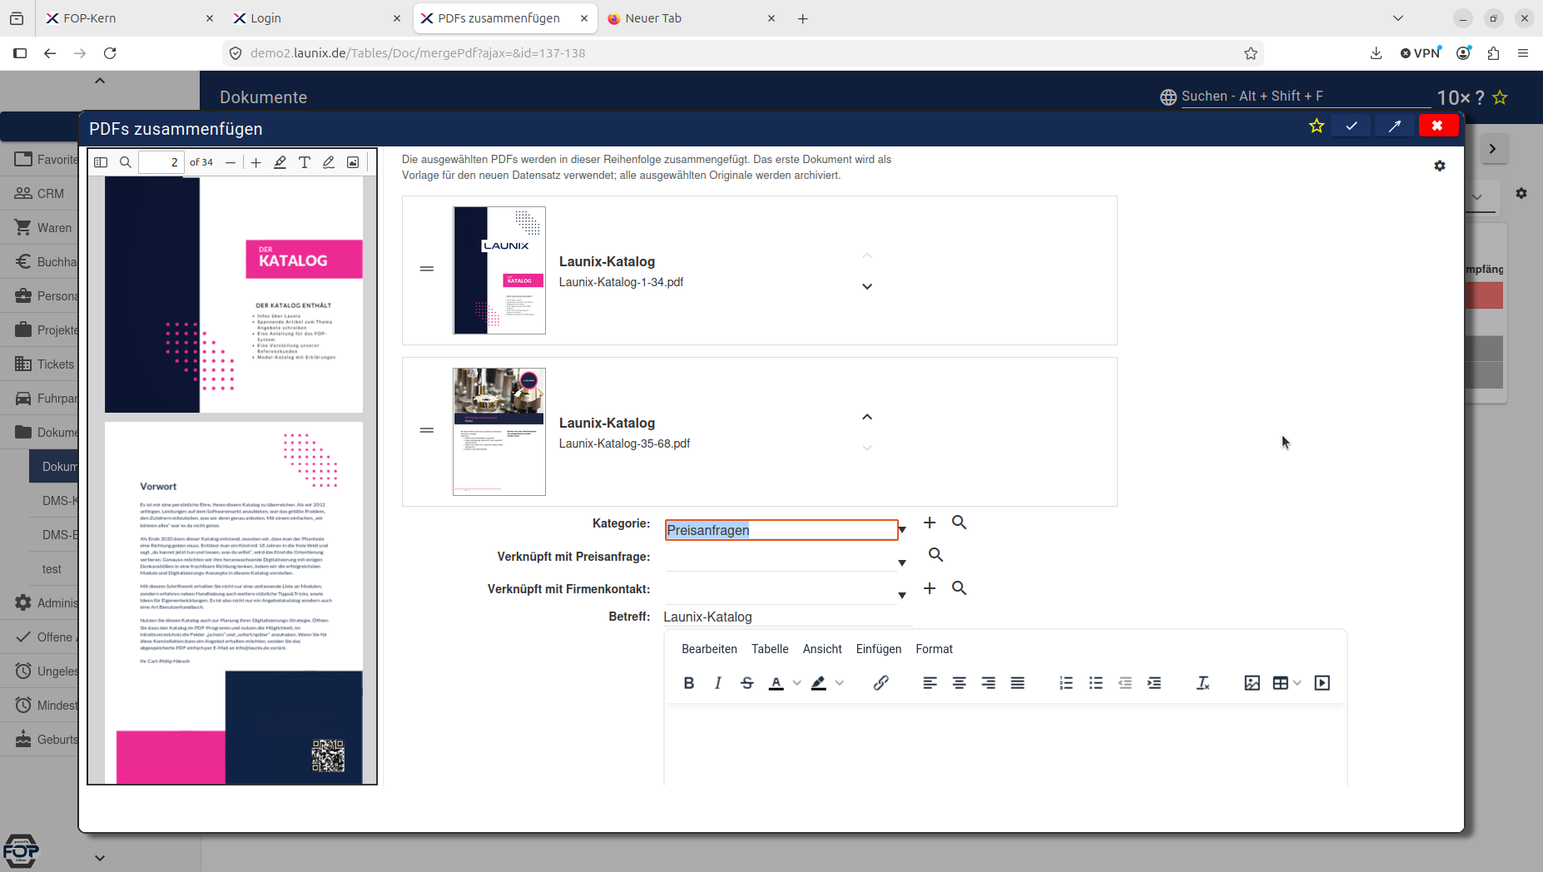Decrease indent in the editor
This screenshot has height=872, width=1543.
[x=1125, y=683]
